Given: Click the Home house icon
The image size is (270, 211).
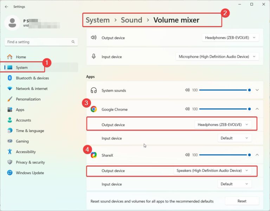Looking at the screenshot, I should click(10, 57).
